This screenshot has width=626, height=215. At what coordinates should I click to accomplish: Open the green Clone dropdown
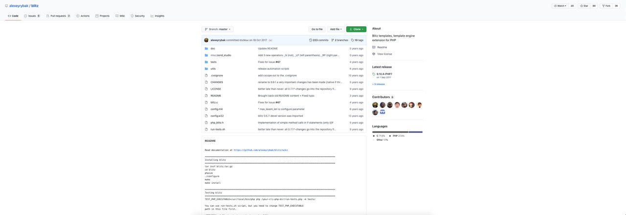[356, 29]
